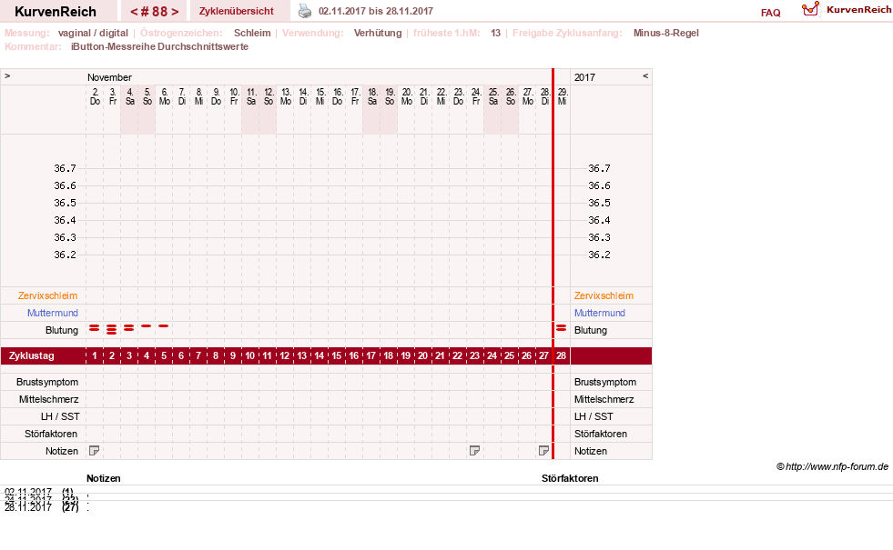893x550 pixels.
Task: Select cycle day 14 in Zyklustag row
Action: pyautogui.click(x=319, y=355)
